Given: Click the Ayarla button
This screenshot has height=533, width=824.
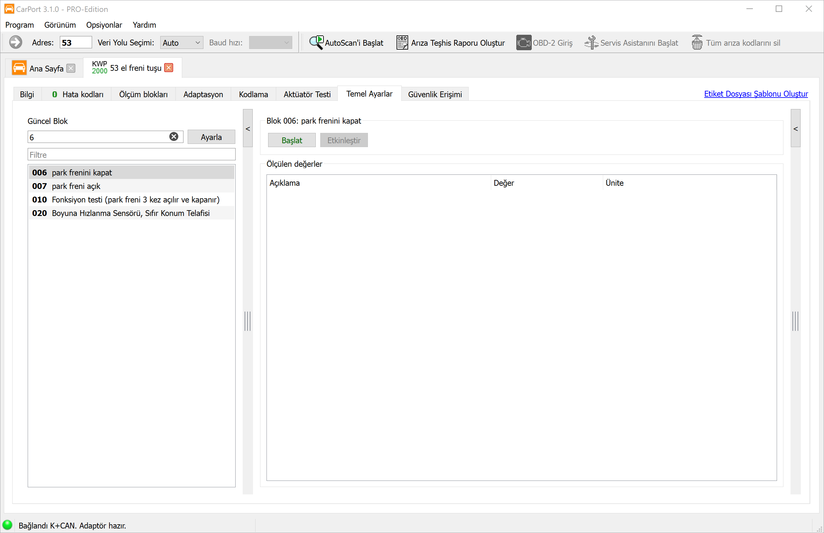Looking at the screenshot, I should [x=211, y=137].
